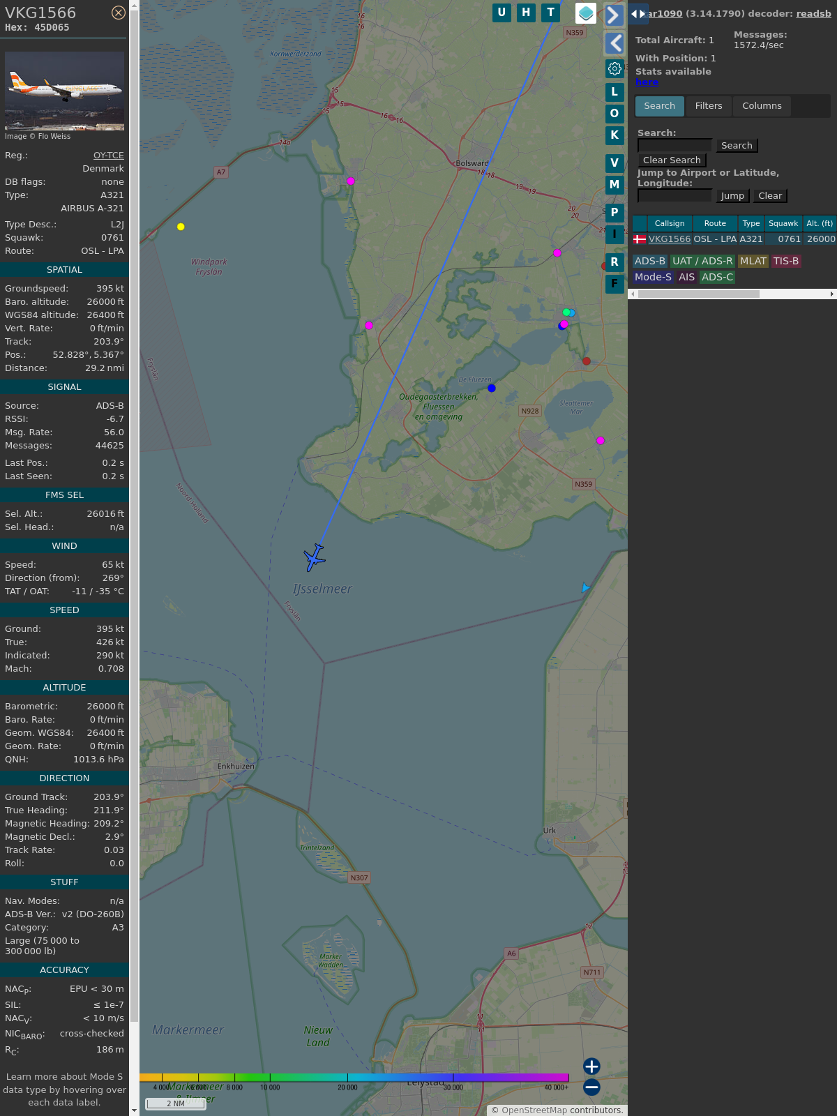
Task: Open the readsb decoder link
Action: coord(814,13)
